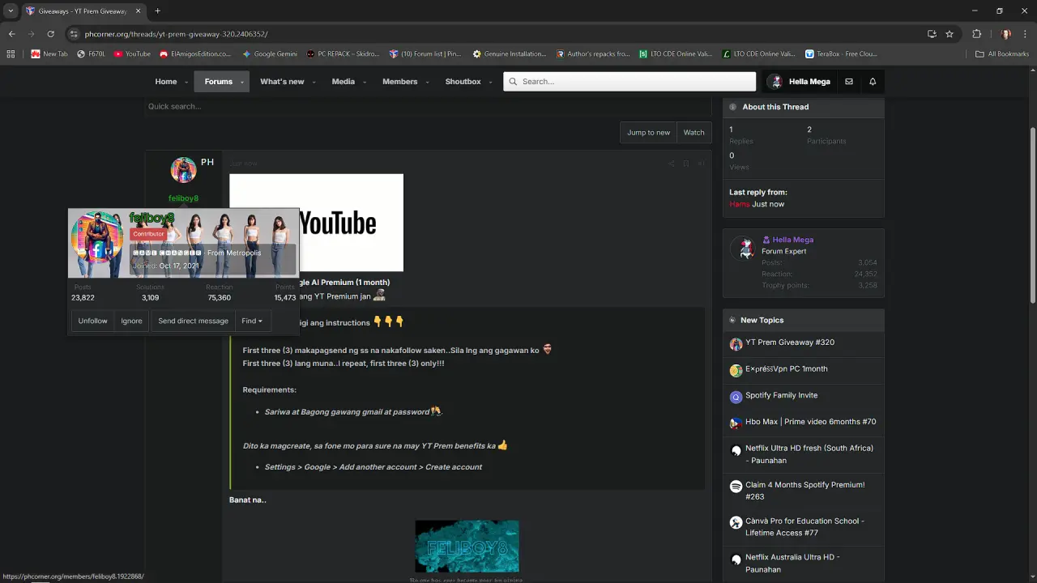Open the Author's repacks bookmark
Image resolution: width=1037 pixels, height=583 pixels.
pos(593,54)
